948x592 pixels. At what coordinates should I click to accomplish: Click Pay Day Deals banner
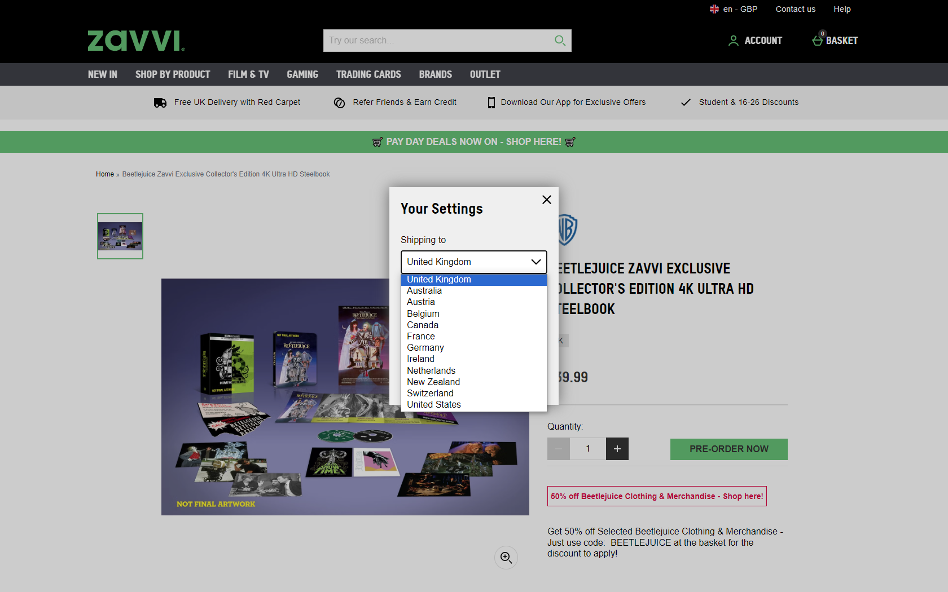474,142
